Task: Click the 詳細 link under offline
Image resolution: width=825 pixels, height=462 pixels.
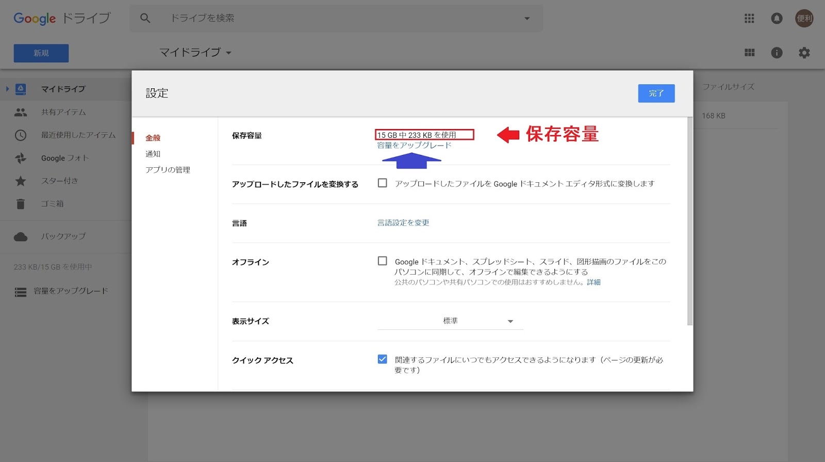Action: click(x=593, y=282)
